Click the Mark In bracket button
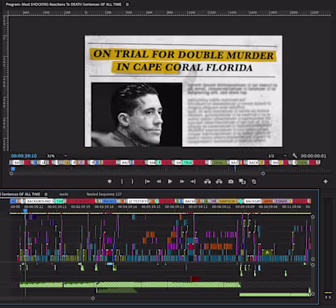The width and height of the screenshot is (336, 308). tap(122, 182)
